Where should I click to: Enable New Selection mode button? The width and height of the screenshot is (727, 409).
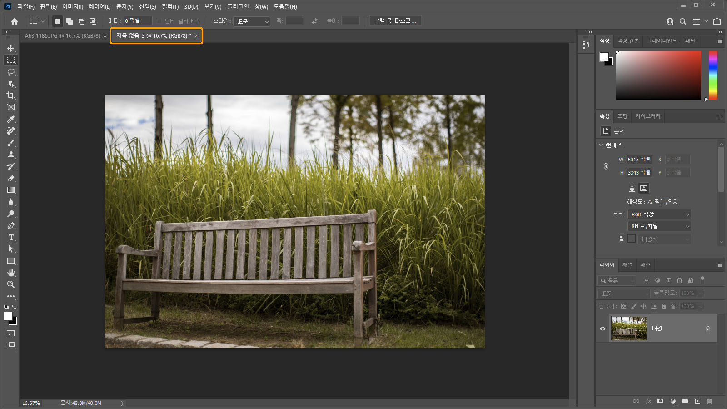57,21
